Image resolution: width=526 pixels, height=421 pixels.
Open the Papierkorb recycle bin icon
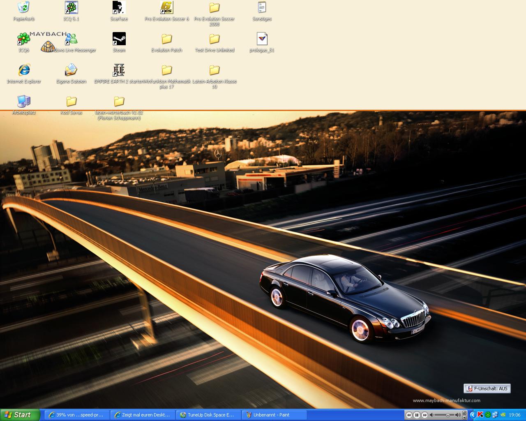click(24, 12)
